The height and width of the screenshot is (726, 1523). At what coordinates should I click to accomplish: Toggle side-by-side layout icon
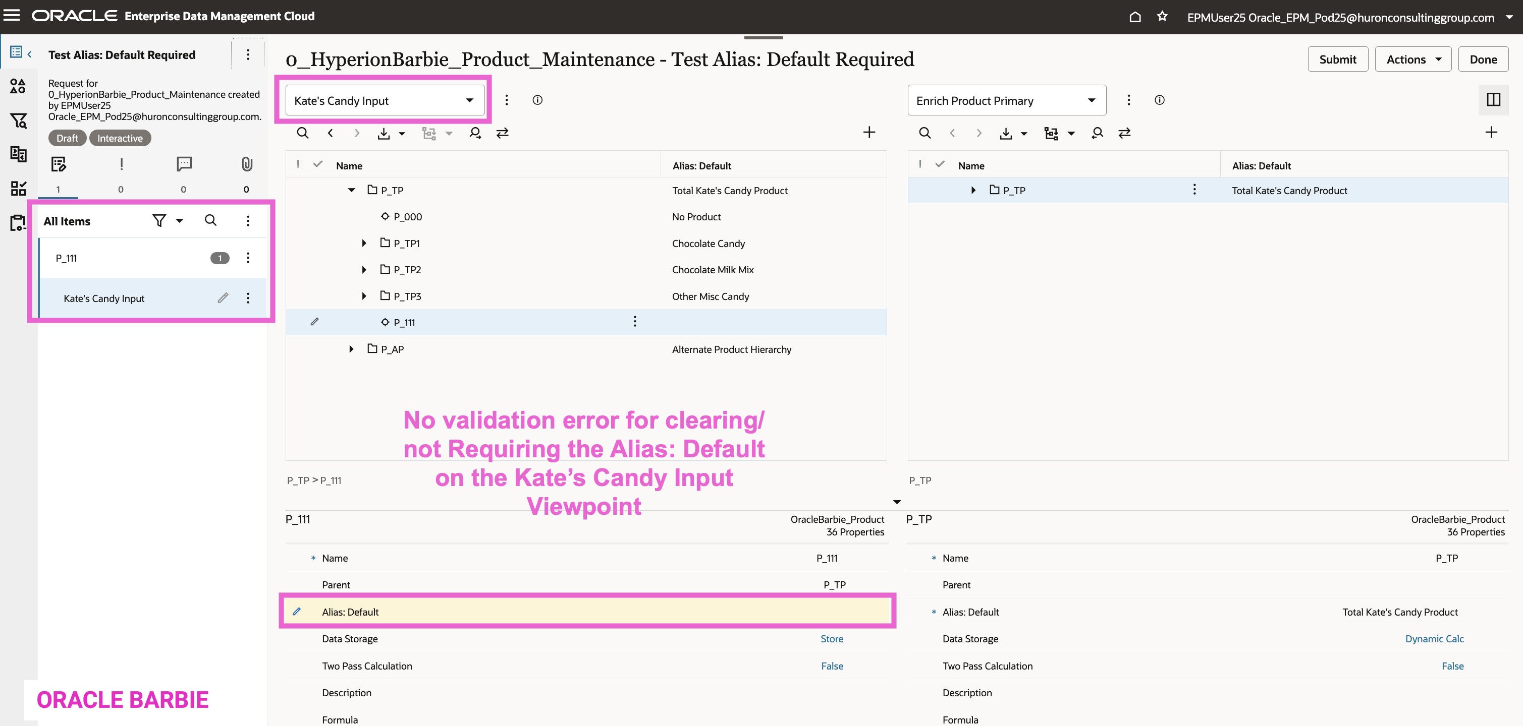pyautogui.click(x=1493, y=100)
